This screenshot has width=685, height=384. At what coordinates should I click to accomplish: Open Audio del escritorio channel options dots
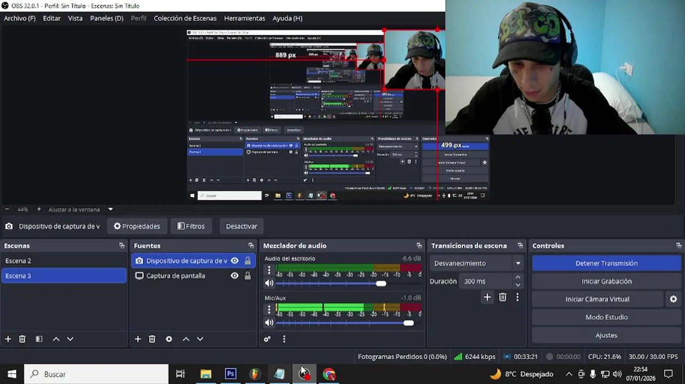[x=269, y=270]
